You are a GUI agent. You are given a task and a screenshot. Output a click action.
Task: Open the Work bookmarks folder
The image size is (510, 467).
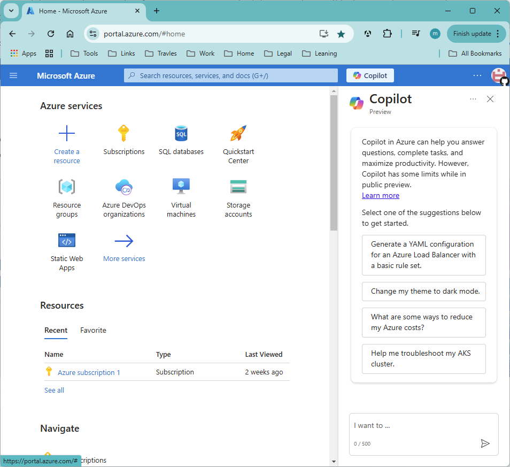click(x=200, y=53)
